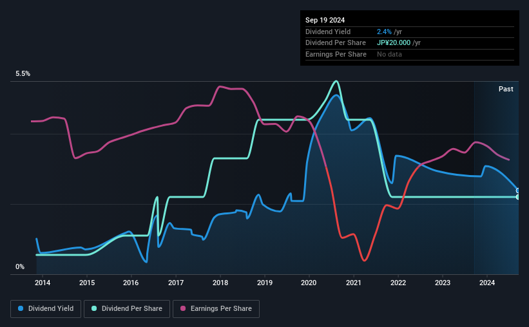The image size is (529, 327).
Task: Click the blue Dividend Yield legend dot
Action: pos(21,308)
